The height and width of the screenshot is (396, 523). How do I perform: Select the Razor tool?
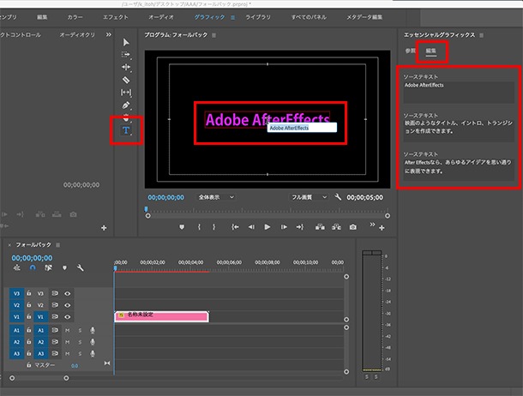[x=126, y=80]
